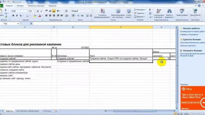Click the Format Painter brush icon
The width and height of the screenshot is (205, 115).
(6, 17)
